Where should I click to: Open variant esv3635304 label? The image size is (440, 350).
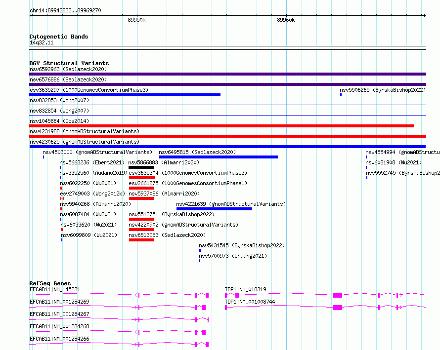(188, 173)
